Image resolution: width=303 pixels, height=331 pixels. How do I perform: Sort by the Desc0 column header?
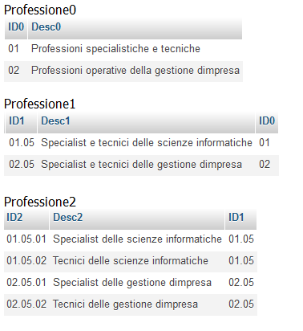[x=135, y=28]
